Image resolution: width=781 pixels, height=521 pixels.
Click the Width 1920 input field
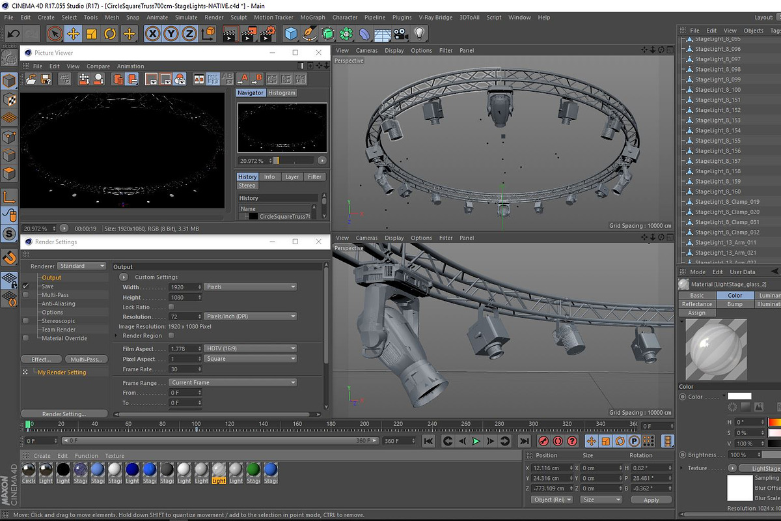[185, 287]
